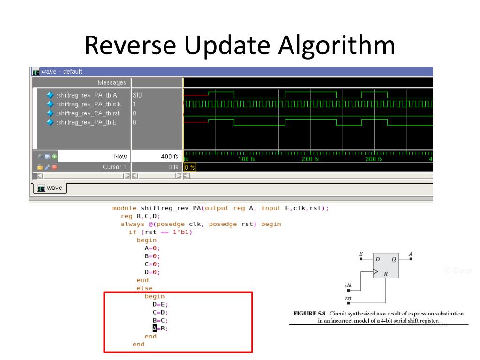Click the grid and timeline configuration icon

point(47,157)
